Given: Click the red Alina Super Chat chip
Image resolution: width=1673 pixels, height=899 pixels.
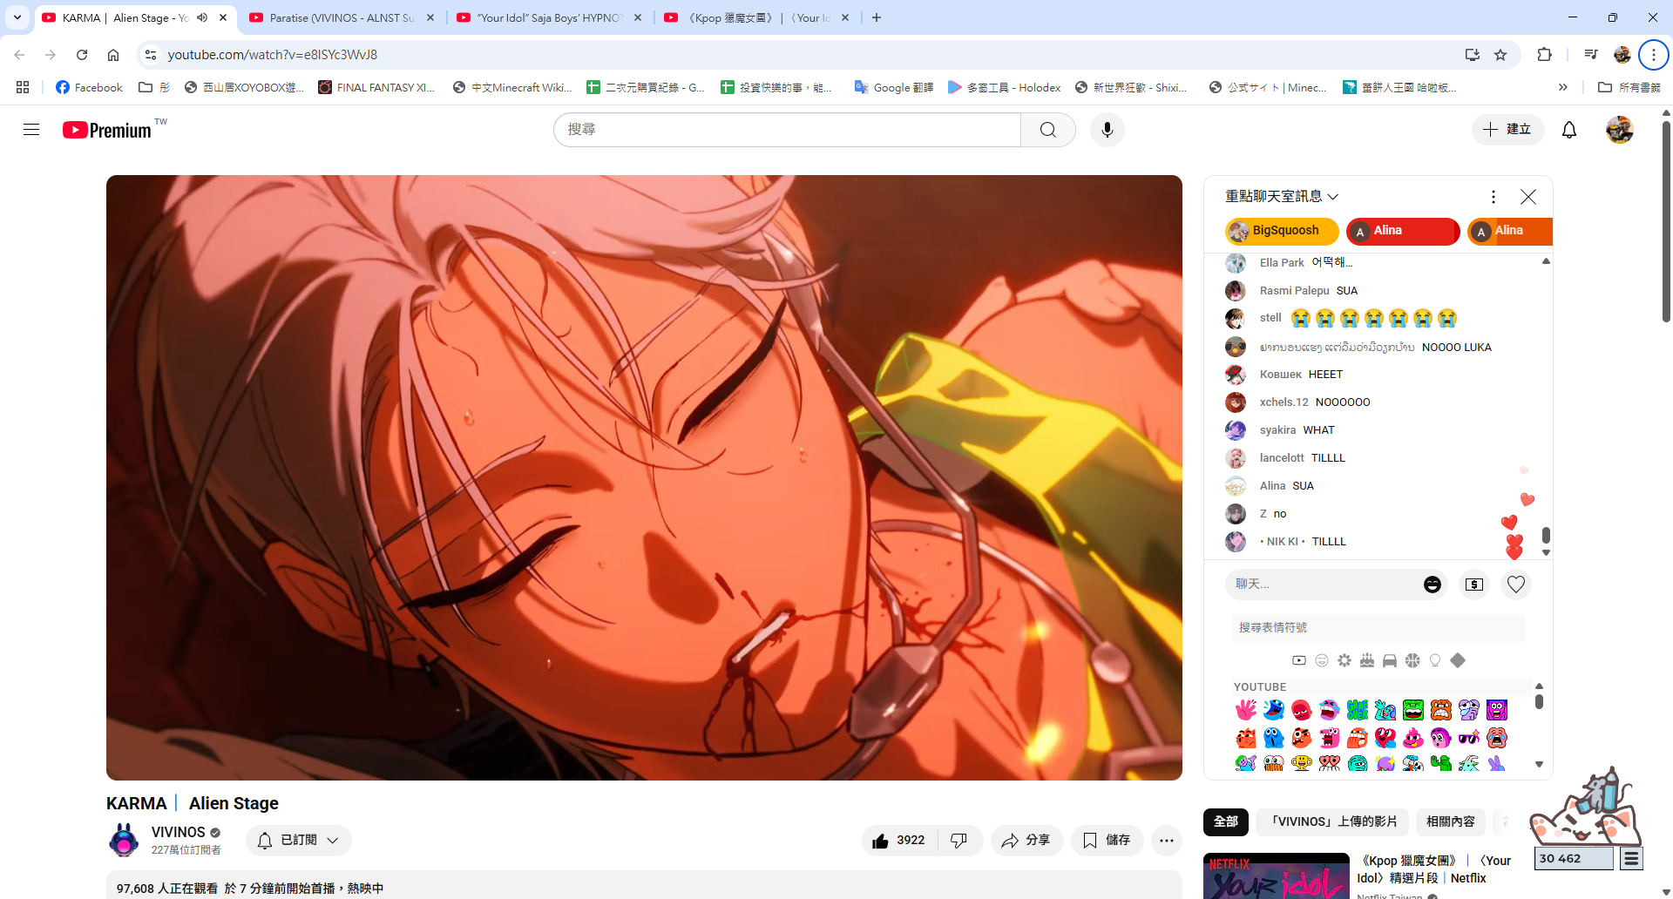Looking at the screenshot, I should pyautogui.click(x=1403, y=231).
